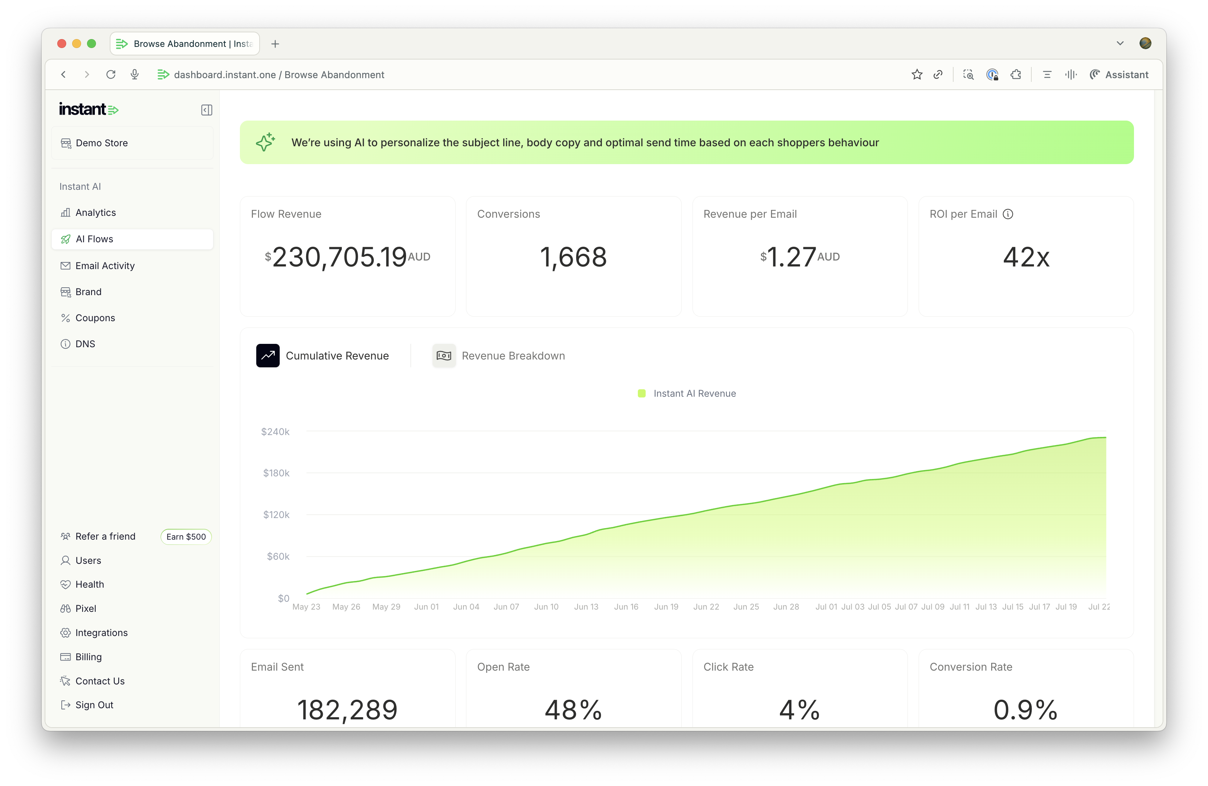Click the Revenue per Email $1.27 value
1208x786 pixels.
coord(800,257)
